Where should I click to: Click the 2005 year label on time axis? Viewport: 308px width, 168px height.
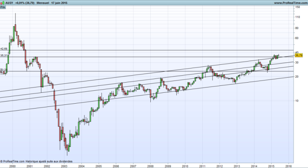[x=98, y=166]
